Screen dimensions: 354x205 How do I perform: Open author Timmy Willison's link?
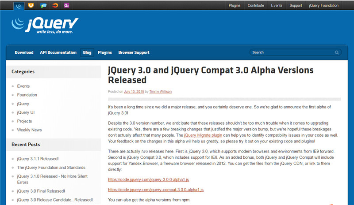tap(160, 92)
